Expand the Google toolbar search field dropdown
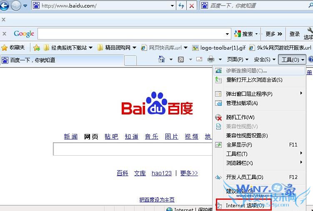 (227, 34)
